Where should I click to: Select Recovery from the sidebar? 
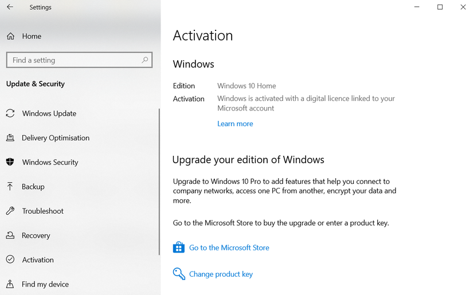(x=36, y=235)
